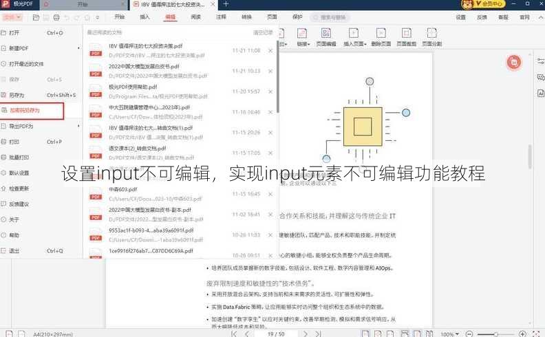Screen dimensions: 545x337
Task: Open recent file 极光PDF使用帮助.pdf
Action: (181, 91)
